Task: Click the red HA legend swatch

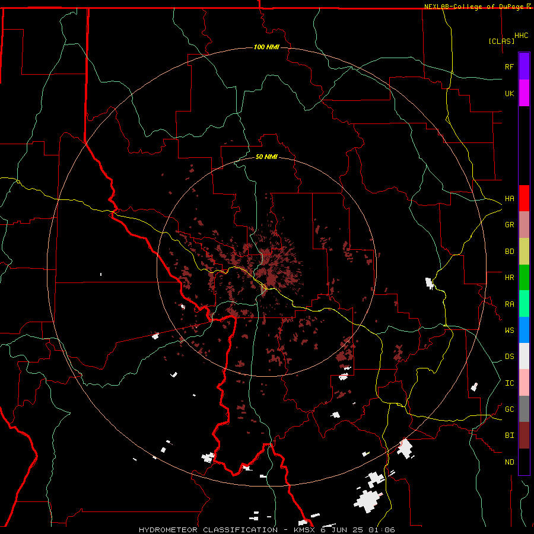Action: point(524,198)
